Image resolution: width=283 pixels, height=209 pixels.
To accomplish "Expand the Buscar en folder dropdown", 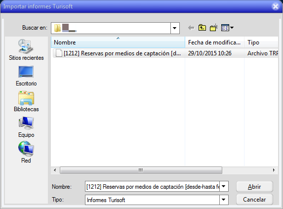I will [175, 28].
